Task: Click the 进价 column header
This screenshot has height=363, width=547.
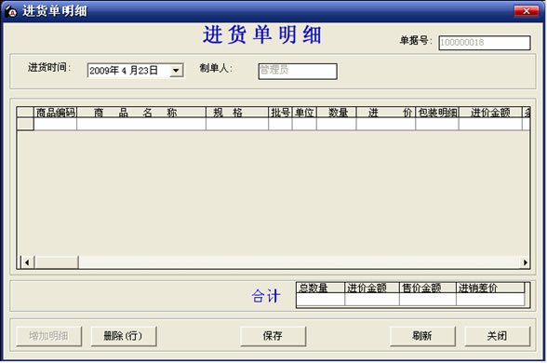Action: [x=386, y=113]
